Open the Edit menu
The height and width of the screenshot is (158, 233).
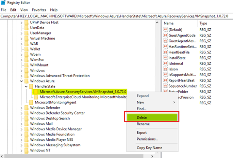coord(13,10)
